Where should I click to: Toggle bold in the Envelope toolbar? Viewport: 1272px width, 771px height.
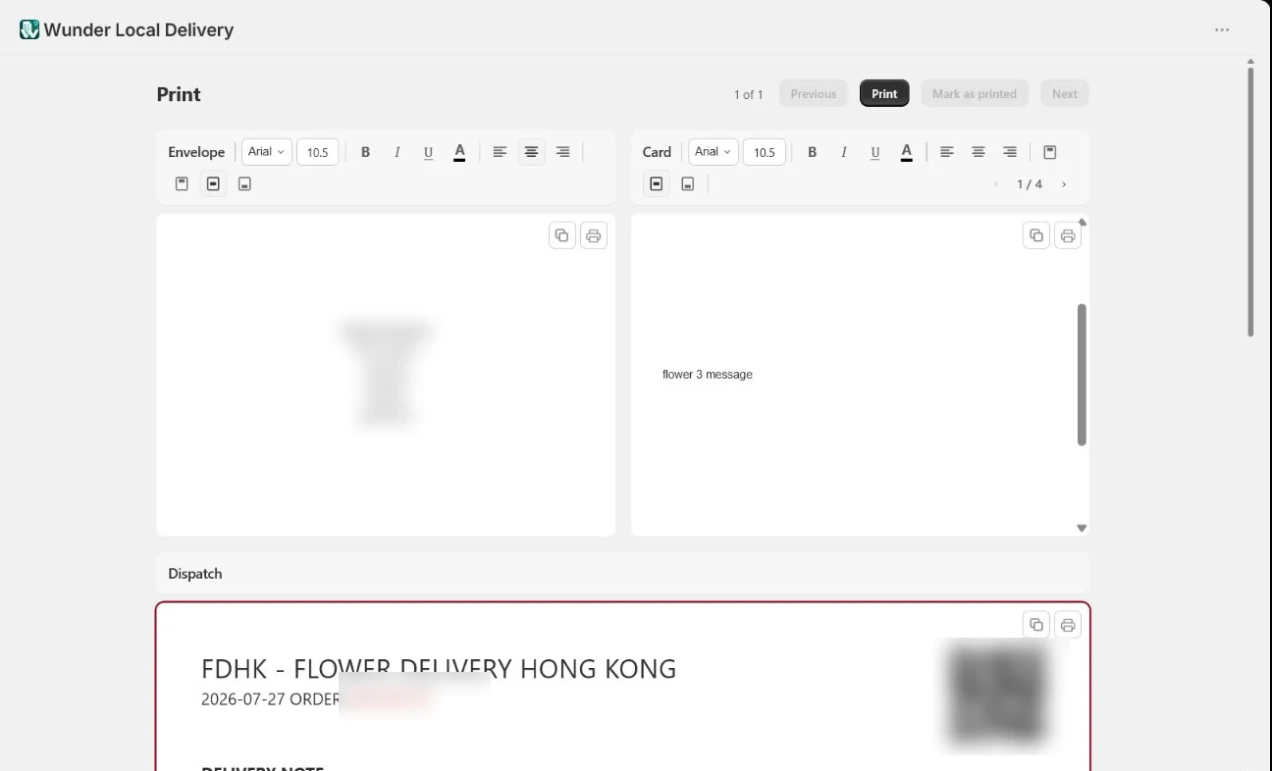coord(366,152)
